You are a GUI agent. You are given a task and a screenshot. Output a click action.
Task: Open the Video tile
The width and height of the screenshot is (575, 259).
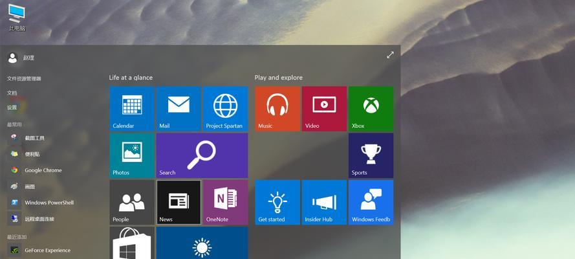324,109
